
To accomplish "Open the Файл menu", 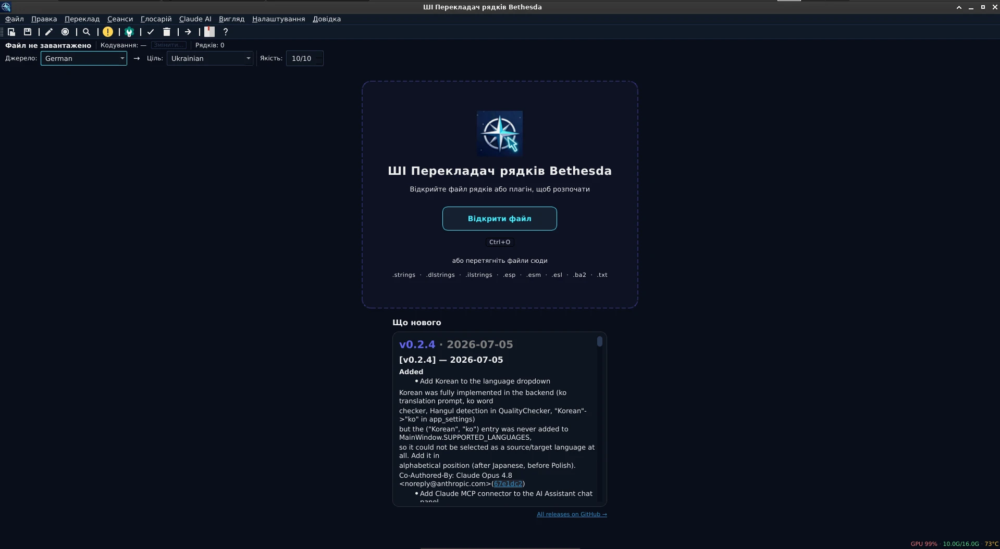I will (15, 19).
